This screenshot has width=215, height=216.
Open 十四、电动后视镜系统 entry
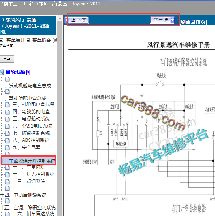[x=23, y=195]
